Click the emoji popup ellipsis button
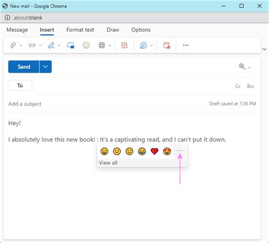 tap(179, 151)
